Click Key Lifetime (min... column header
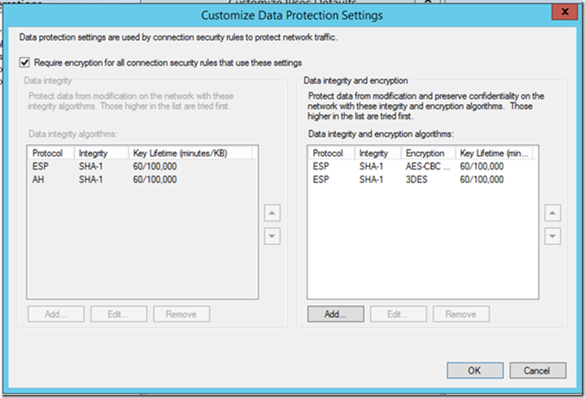This screenshot has height=398, width=585. click(x=494, y=153)
